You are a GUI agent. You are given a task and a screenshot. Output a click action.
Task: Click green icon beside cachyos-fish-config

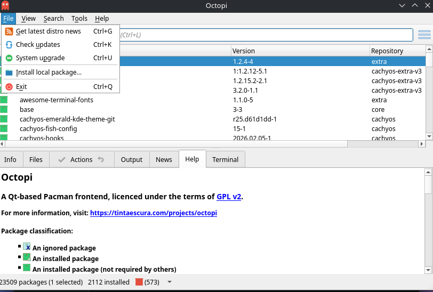tap(4, 128)
